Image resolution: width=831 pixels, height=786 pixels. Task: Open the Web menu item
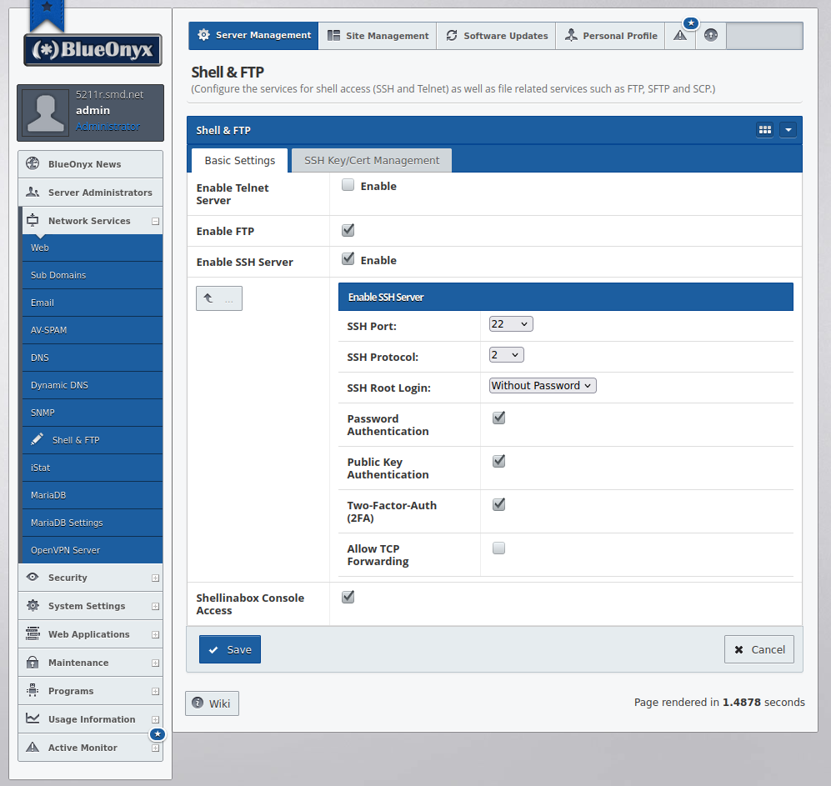click(93, 248)
